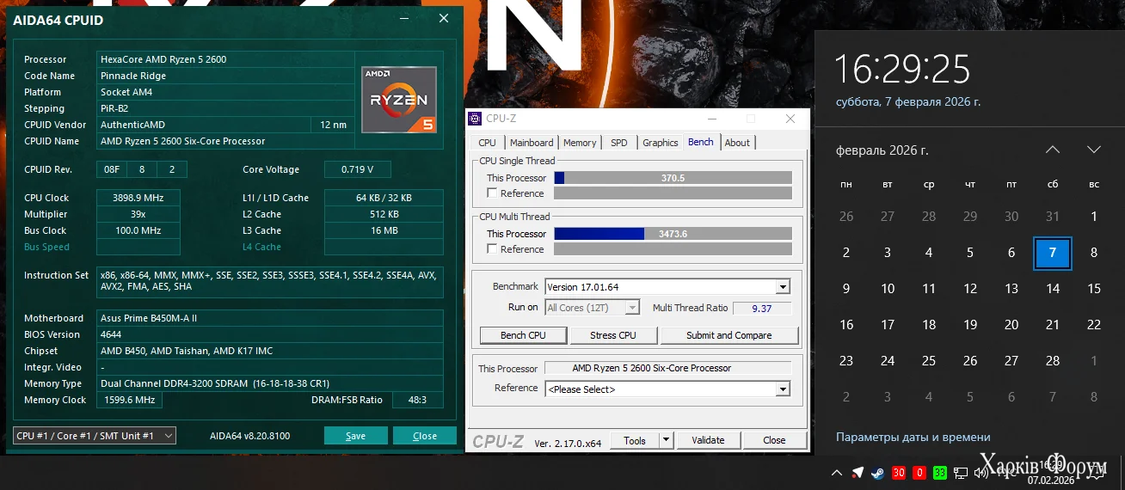Click the Ryzen 5 logo in AIDA64
The image size is (1125, 490).
tap(399, 100)
